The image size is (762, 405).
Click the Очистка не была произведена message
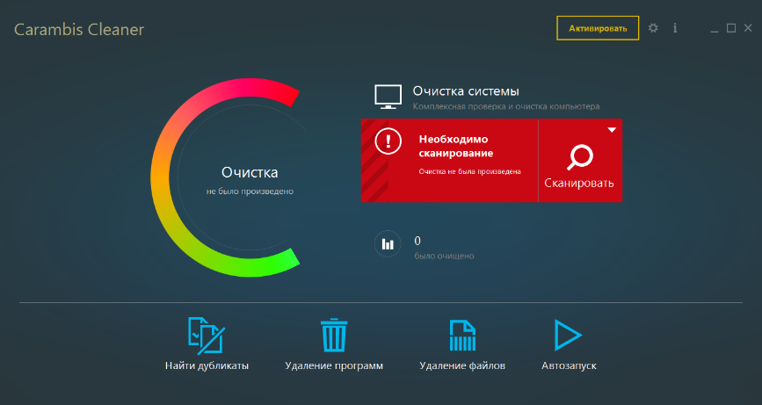pos(469,171)
